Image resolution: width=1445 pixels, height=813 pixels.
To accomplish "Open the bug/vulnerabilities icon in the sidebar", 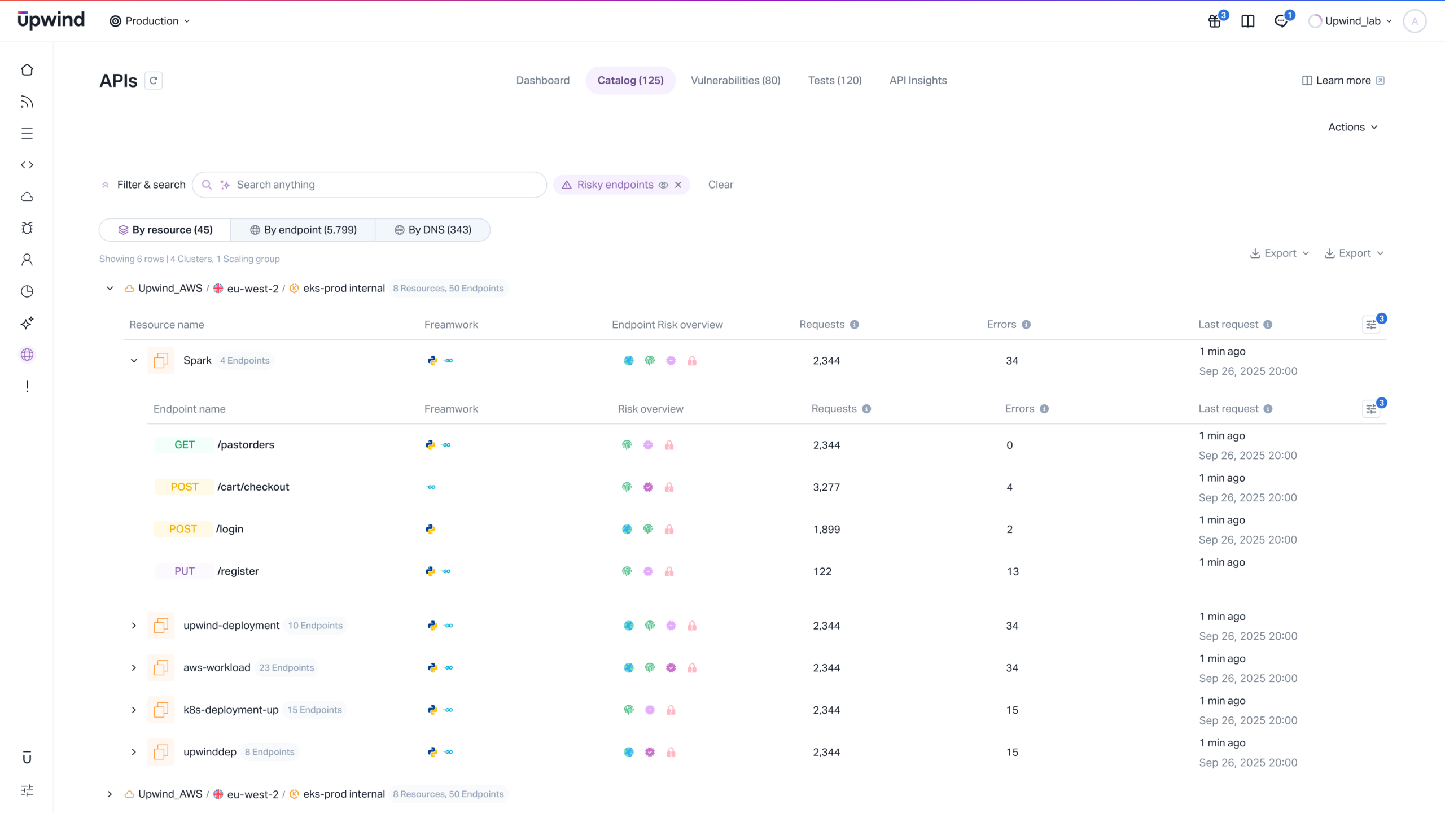I will [27, 228].
